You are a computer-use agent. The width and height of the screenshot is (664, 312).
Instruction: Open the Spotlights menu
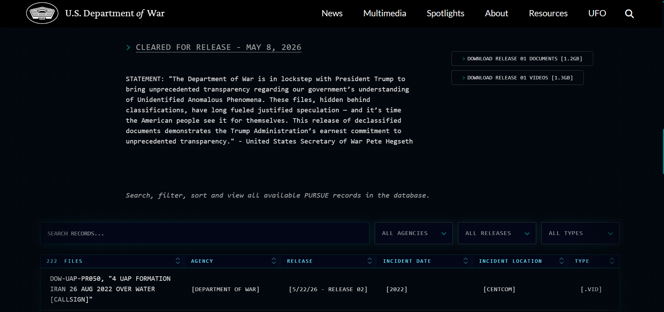[445, 14]
